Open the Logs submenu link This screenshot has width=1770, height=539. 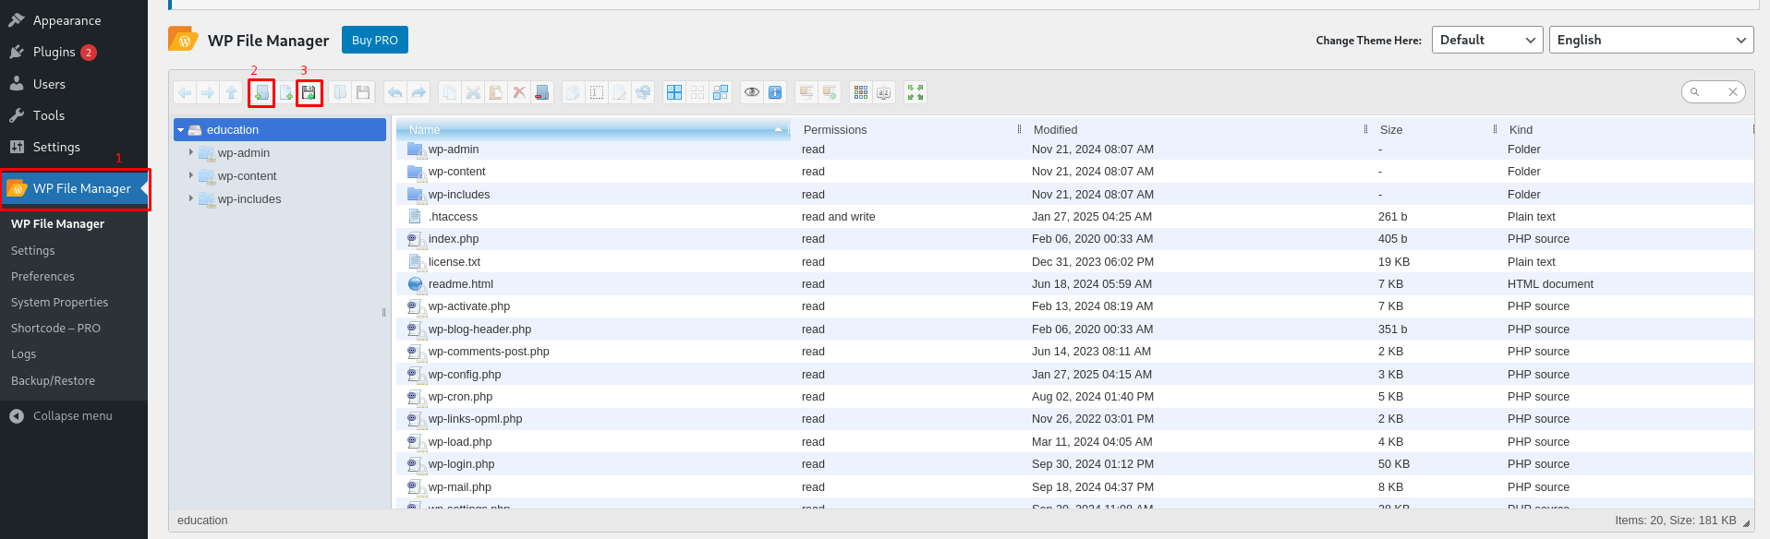tap(23, 353)
